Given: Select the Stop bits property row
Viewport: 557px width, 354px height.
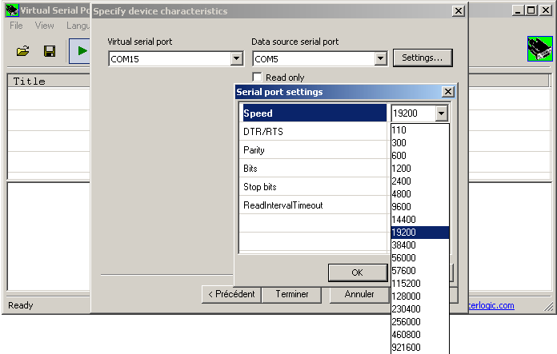Looking at the screenshot, I should [315, 187].
